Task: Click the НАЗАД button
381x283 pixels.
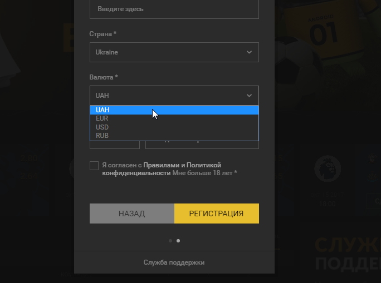Action: (x=132, y=214)
